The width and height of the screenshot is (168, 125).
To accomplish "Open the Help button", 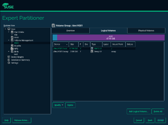I will [x=6, y=120].
